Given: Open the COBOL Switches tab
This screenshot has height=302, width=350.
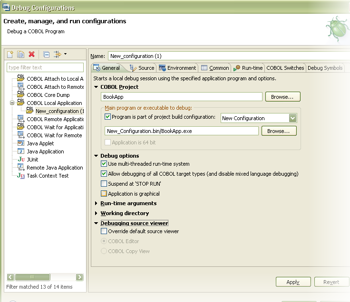Looking at the screenshot, I should pos(285,68).
